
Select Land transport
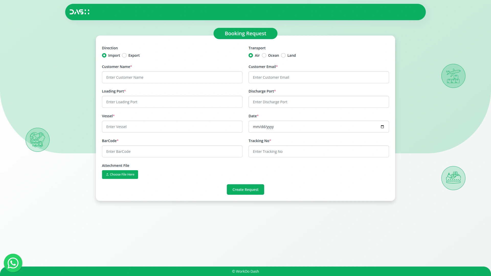[x=283, y=55]
